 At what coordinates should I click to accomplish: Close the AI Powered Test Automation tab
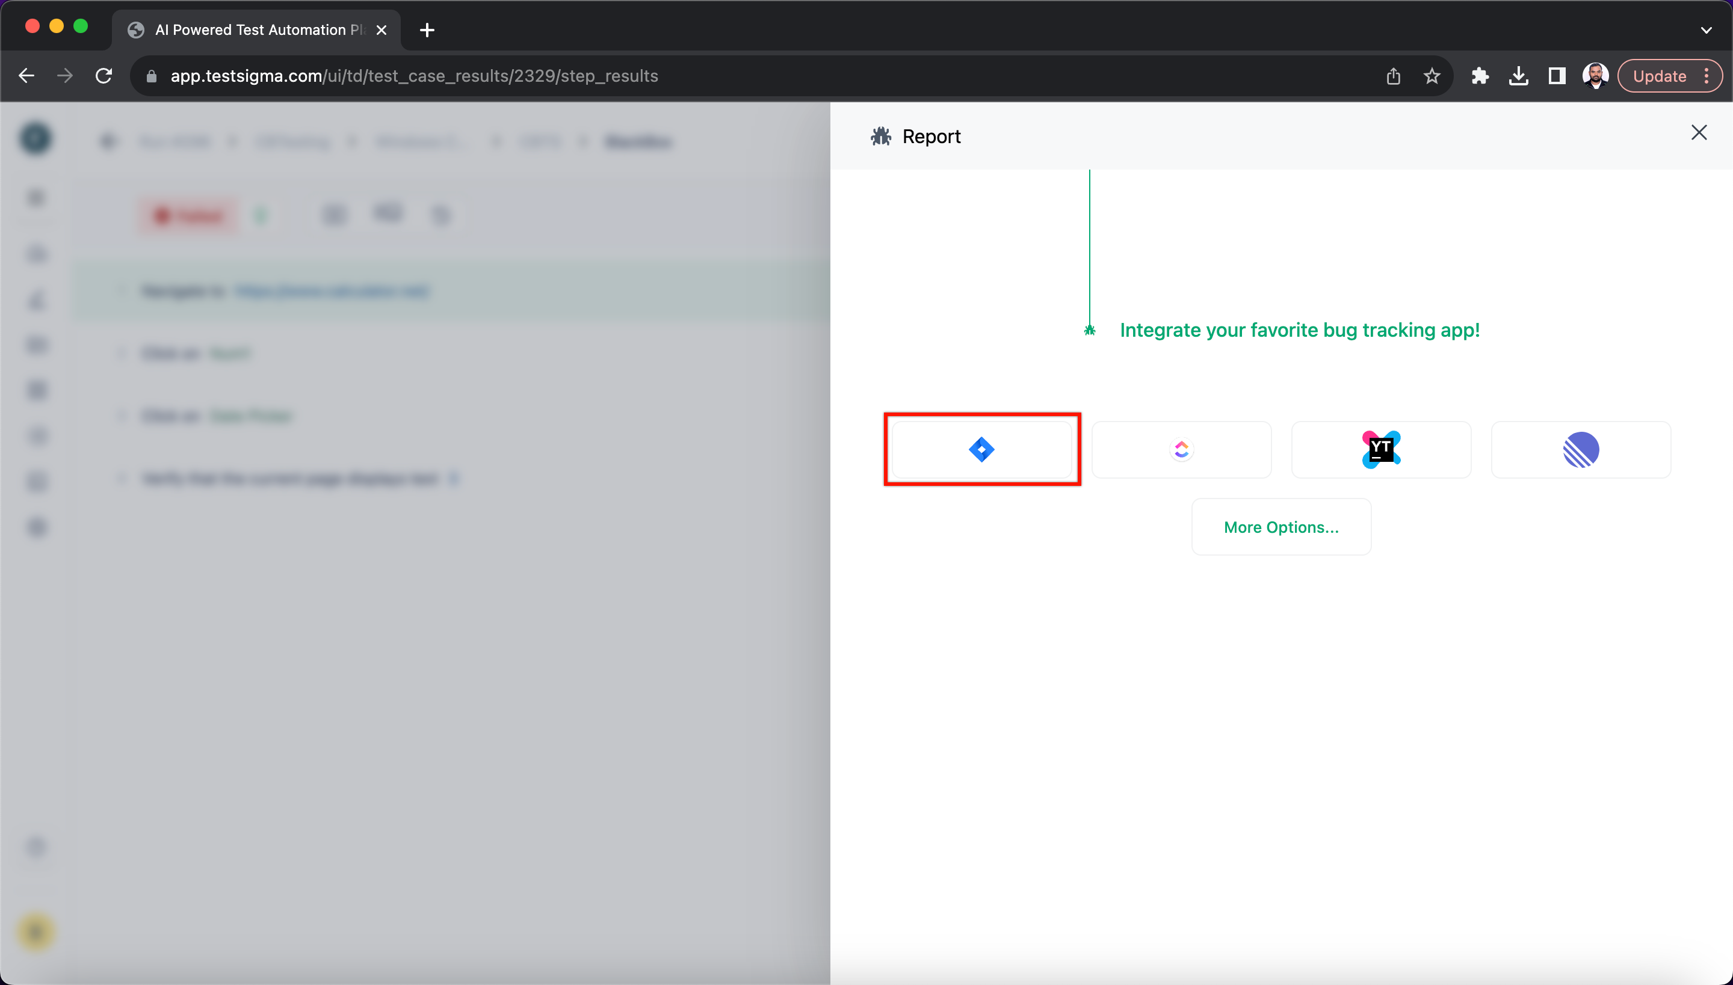tap(381, 30)
